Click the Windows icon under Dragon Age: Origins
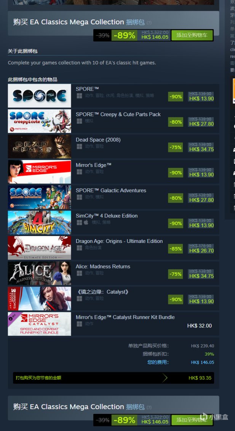 tap(80, 248)
